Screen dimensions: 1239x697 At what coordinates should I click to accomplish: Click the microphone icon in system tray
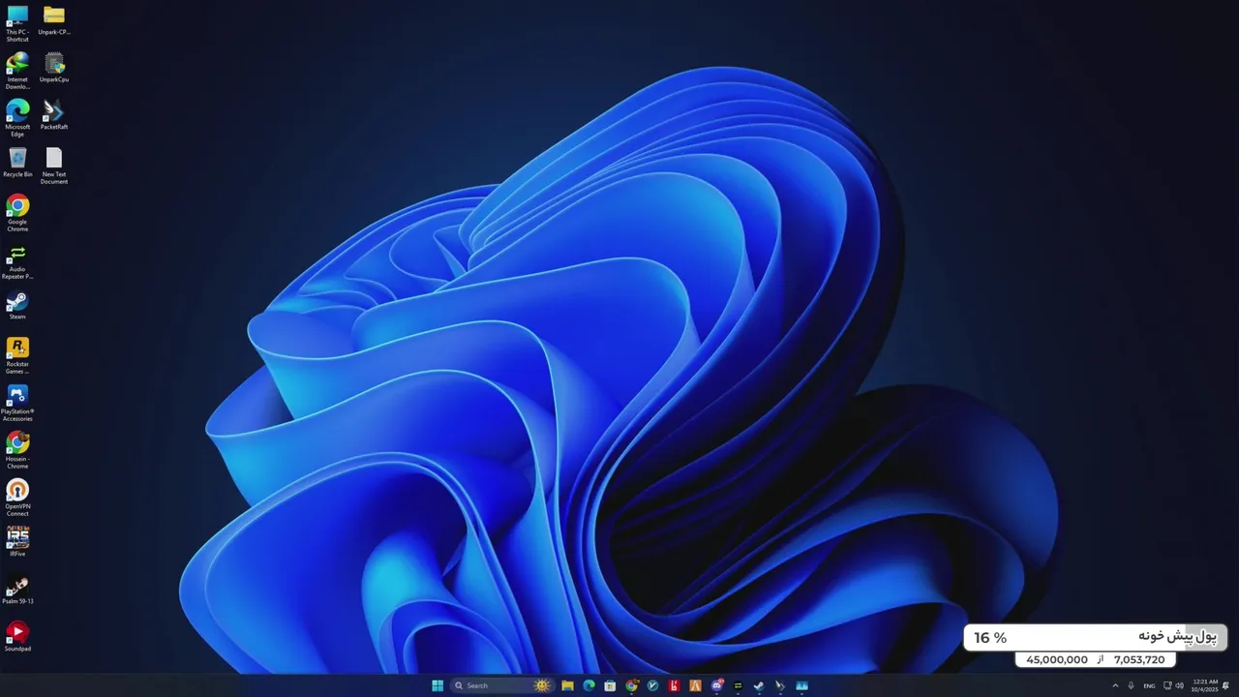click(x=1131, y=685)
